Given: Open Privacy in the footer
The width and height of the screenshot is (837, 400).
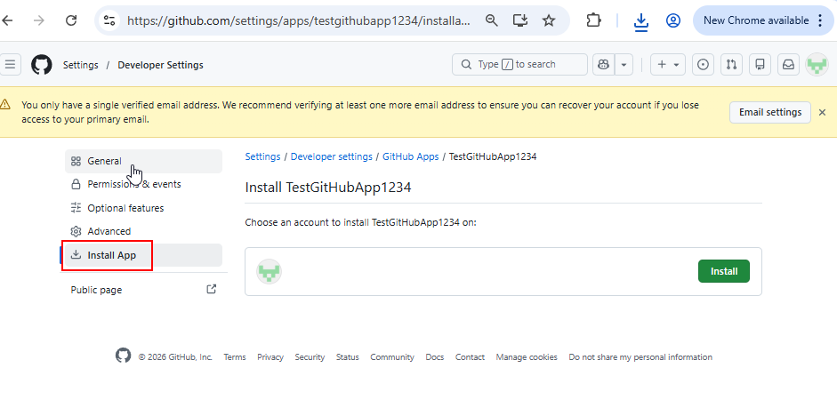Looking at the screenshot, I should (270, 357).
